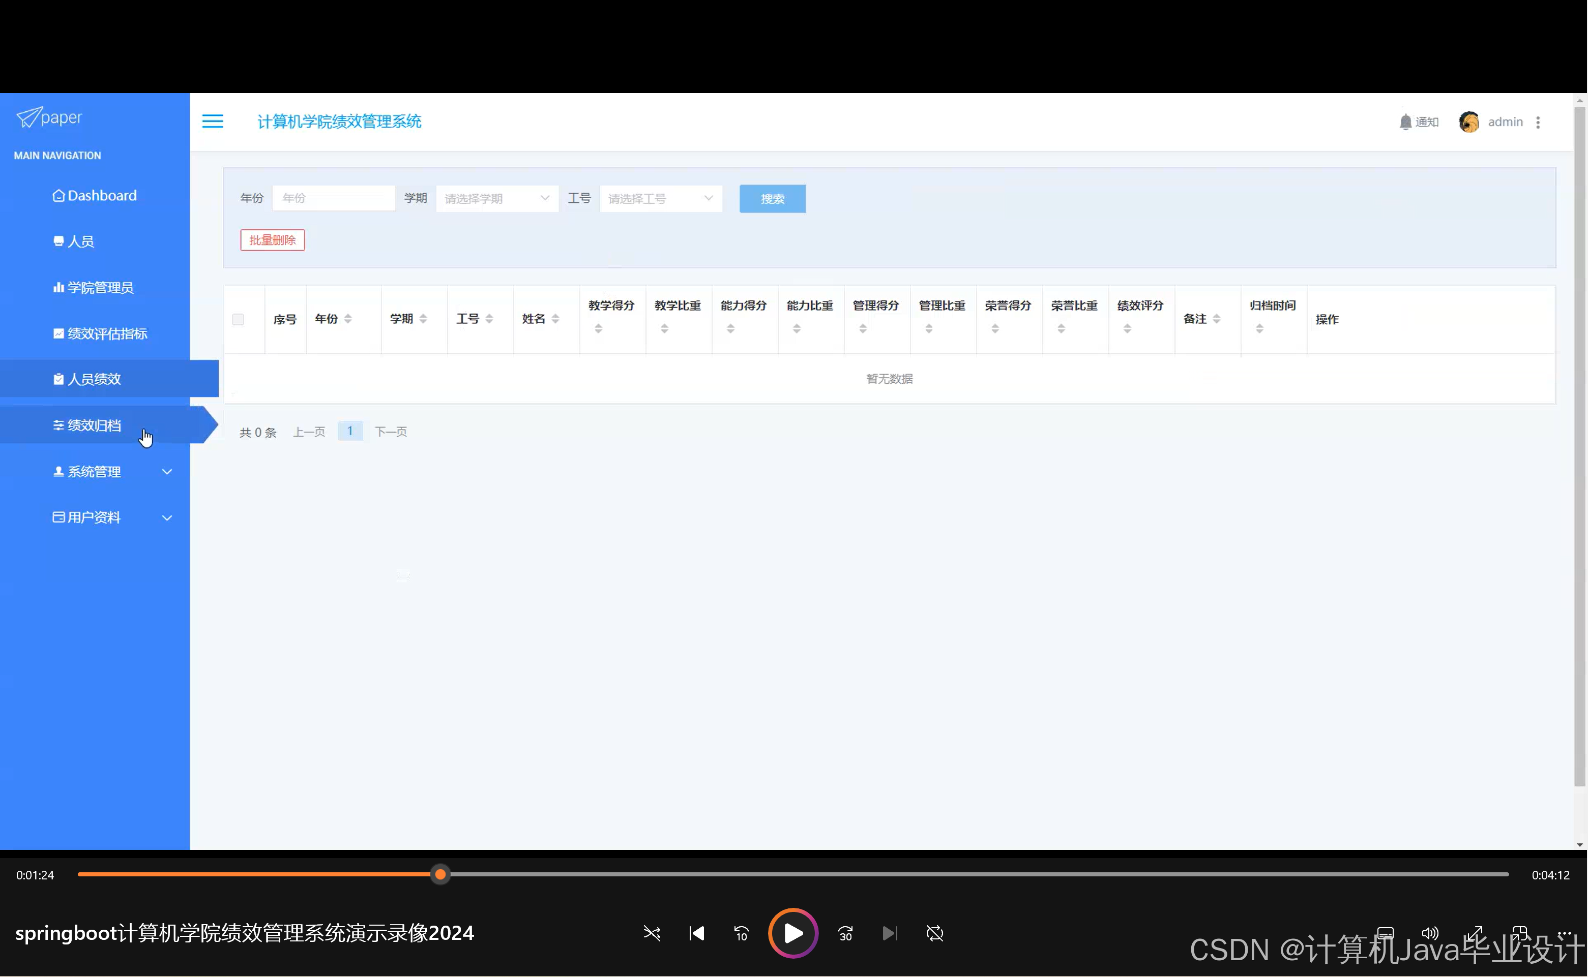This screenshot has width=1588, height=977.
Task: Sort by 管理比重 column arrows
Action: [929, 329]
